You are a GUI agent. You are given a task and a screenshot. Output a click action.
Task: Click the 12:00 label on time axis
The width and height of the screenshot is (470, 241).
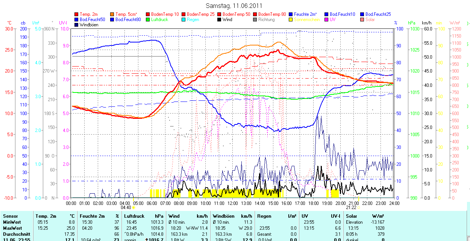[x=232, y=203]
